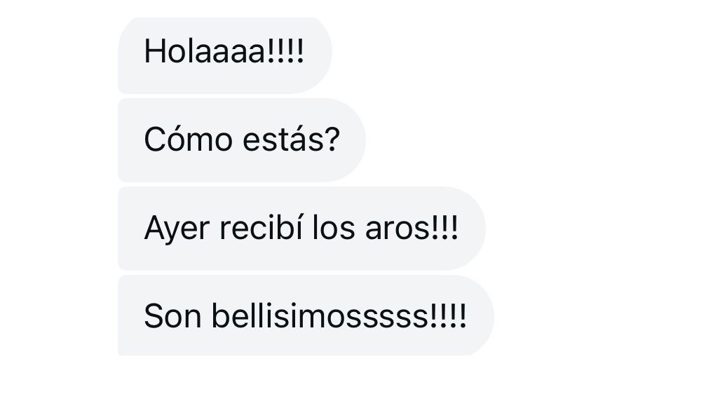Viewport: 706px width, 394px height.
Task: Click the rounded right edge of the "Holaaaa!!!!" bubble
Action: click(x=322, y=55)
